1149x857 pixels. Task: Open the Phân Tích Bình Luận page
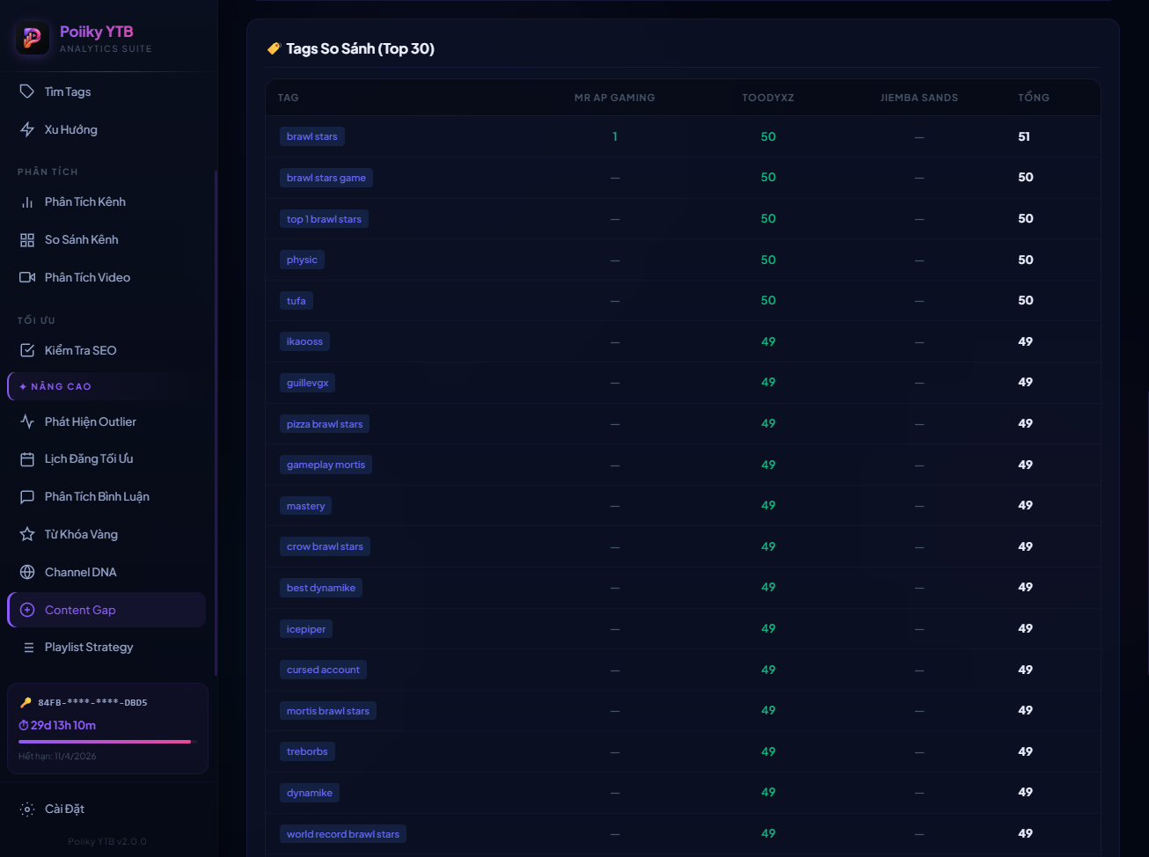pyautogui.click(x=97, y=497)
